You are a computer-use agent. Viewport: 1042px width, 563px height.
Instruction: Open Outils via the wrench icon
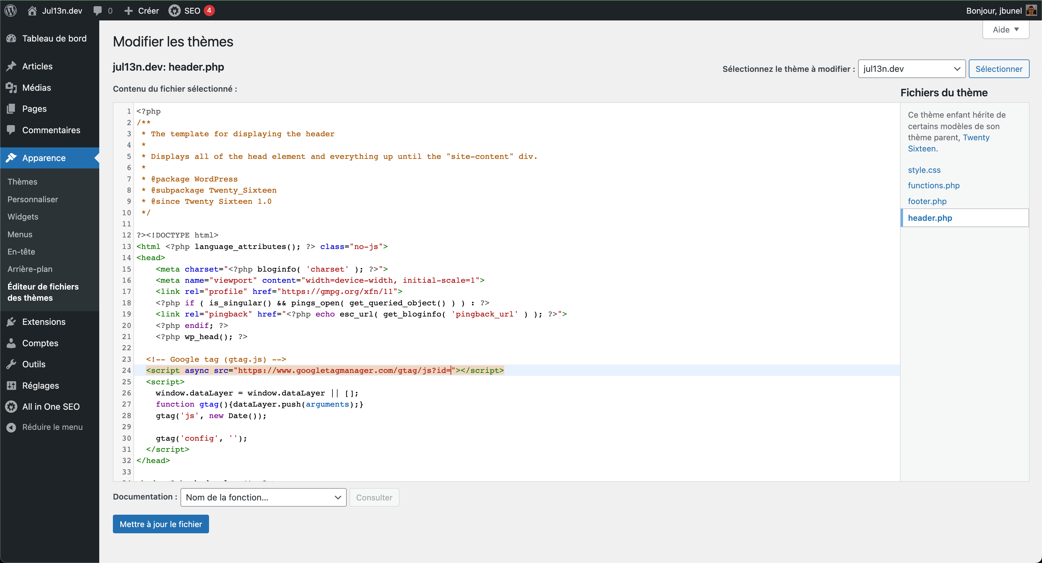11,364
